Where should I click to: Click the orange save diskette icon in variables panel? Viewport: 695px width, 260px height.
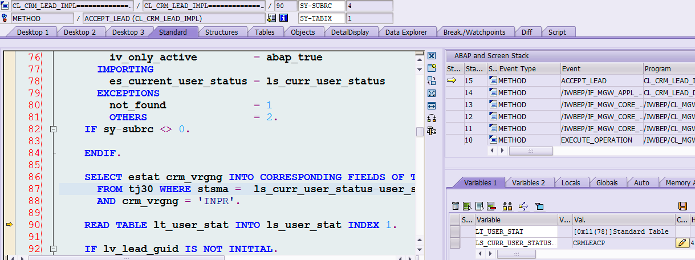(682, 206)
